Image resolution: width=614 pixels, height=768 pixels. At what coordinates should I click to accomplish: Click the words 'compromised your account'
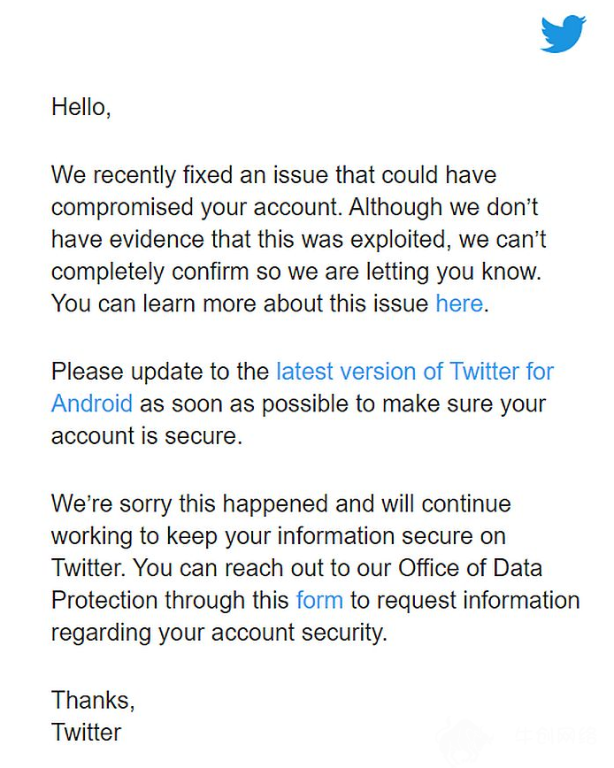pyautogui.click(x=196, y=207)
